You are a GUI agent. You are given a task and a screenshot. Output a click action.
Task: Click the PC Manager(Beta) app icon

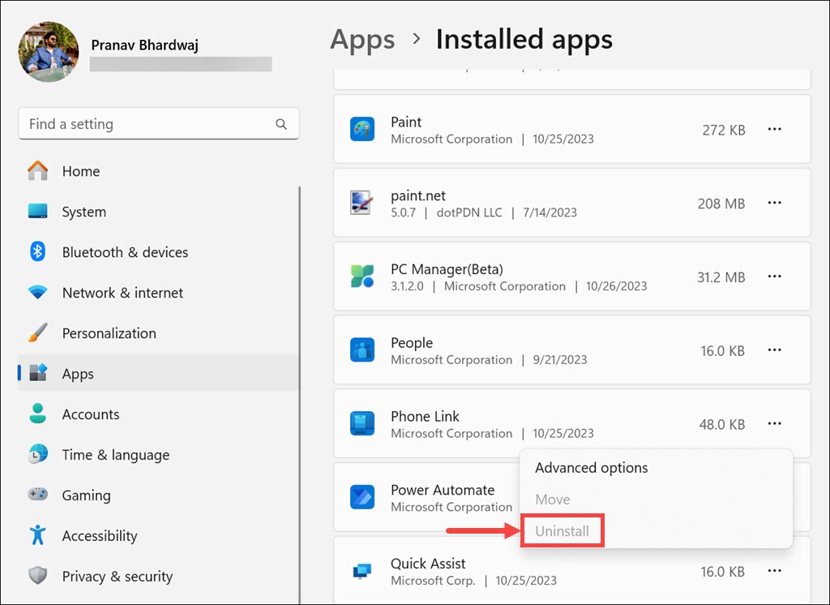coord(362,277)
